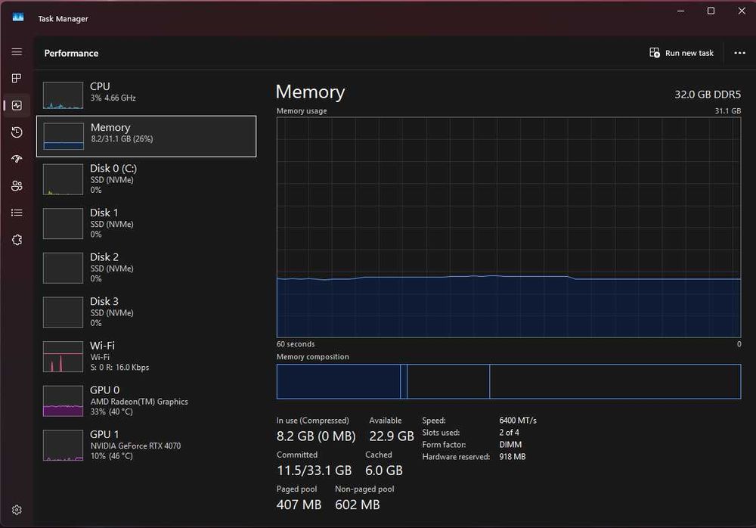Open the three-dot more options menu
Image resolution: width=756 pixels, height=528 pixels.
[739, 53]
